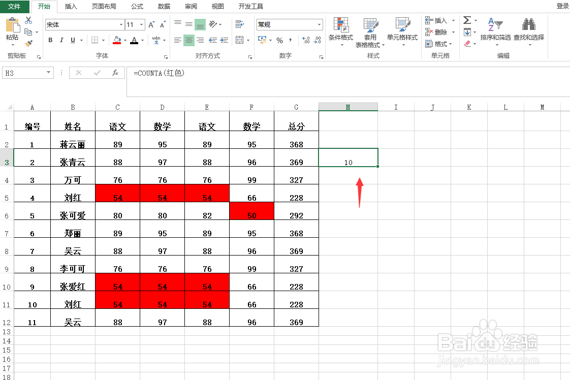
Task: Click the Increase Indent icon
Action: pyautogui.click(x=225, y=40)
